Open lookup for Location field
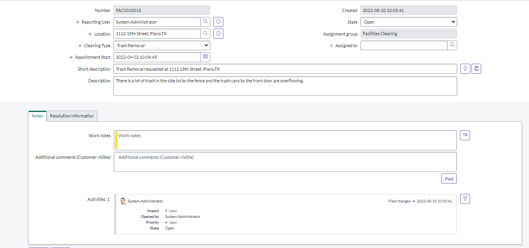This screenshot has height=248, width=529. coord(205,34)
